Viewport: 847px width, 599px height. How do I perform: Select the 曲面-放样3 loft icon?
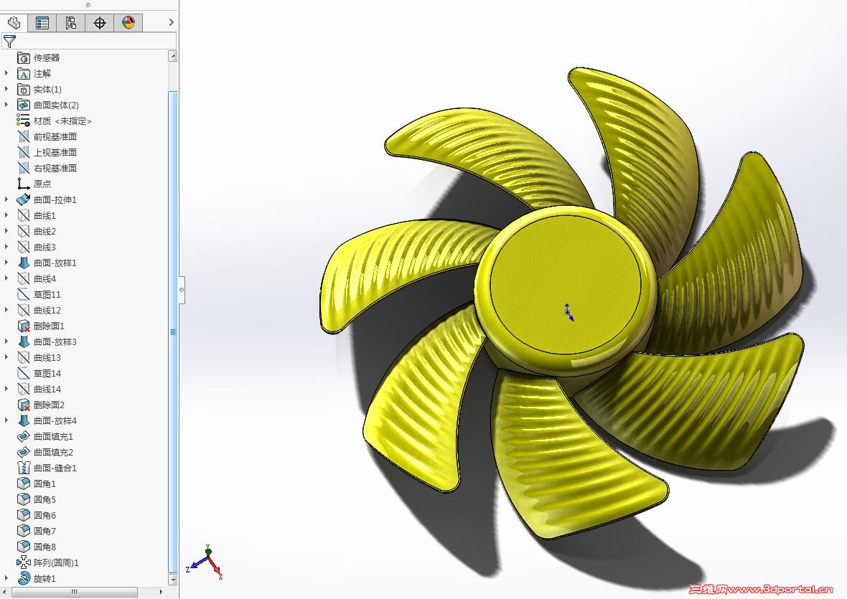click(x=23, y=341)
